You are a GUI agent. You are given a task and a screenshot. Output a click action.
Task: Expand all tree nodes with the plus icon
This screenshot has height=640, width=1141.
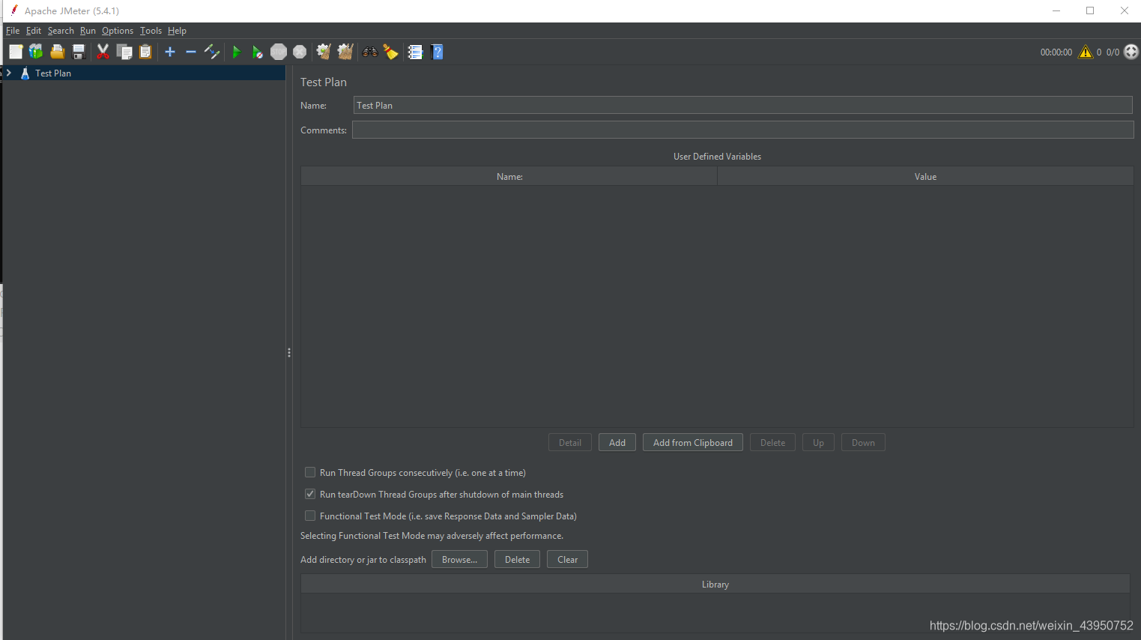(x=170, y=52)
